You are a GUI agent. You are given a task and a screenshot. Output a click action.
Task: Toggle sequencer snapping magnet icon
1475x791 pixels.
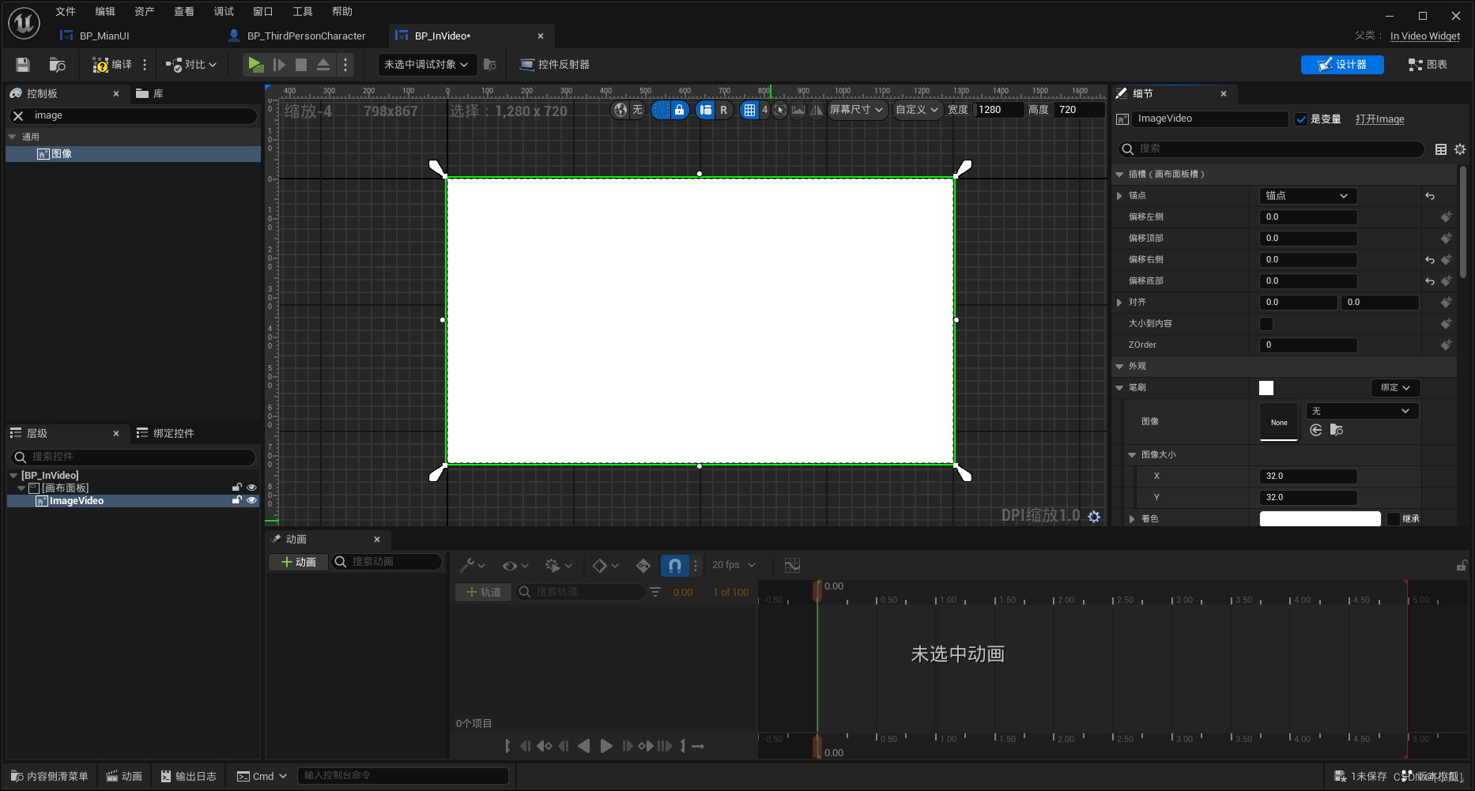point(674,565)
